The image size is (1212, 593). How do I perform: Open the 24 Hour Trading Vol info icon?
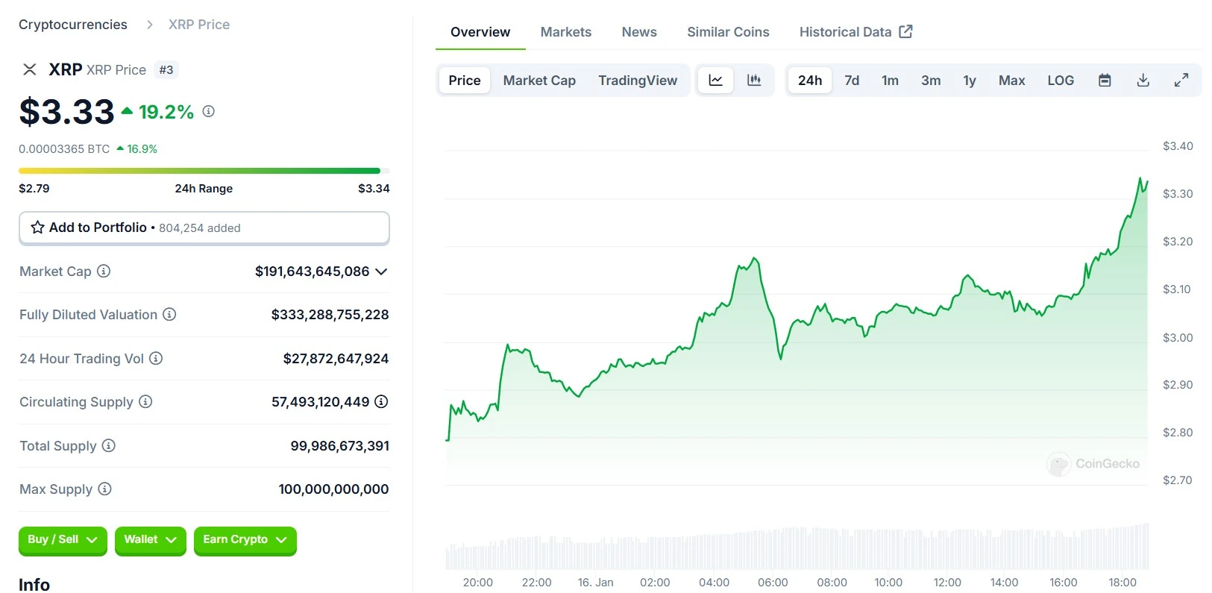(x=156, y=359)
